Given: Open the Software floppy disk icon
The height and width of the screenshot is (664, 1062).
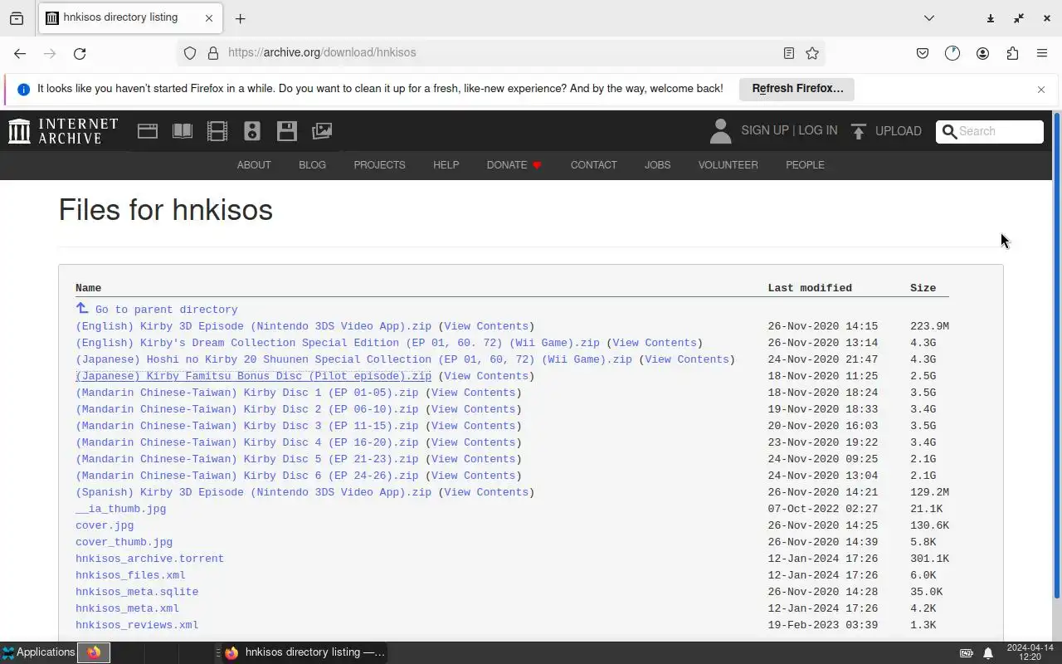Looking at the screenshot, I should (287, 131).
